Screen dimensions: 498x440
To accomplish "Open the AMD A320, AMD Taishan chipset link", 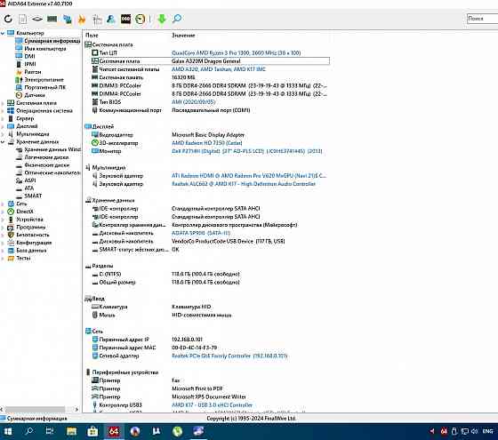I will [x=219, y=69].
